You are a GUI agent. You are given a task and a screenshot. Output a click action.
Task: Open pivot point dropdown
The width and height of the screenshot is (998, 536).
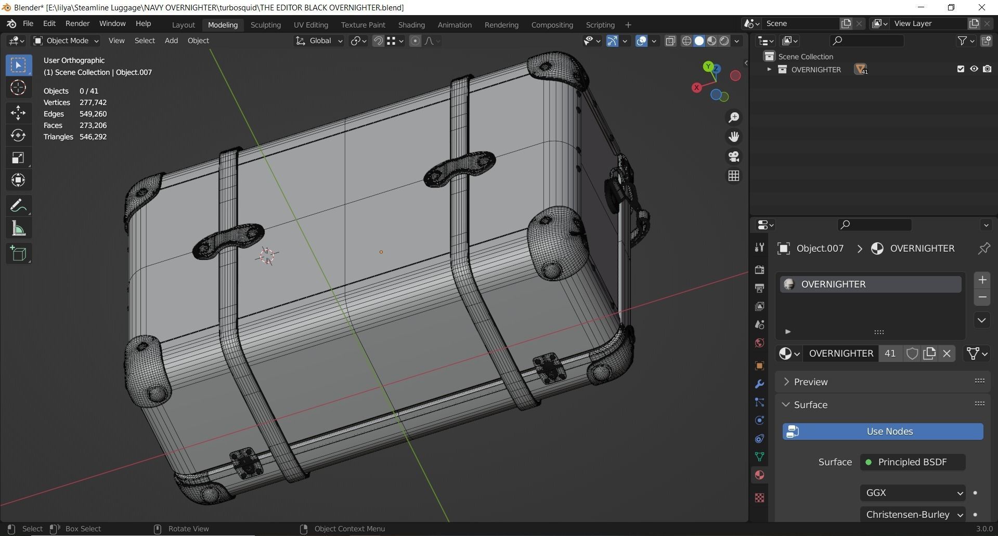pyautogui.click(x=358, y=41)
